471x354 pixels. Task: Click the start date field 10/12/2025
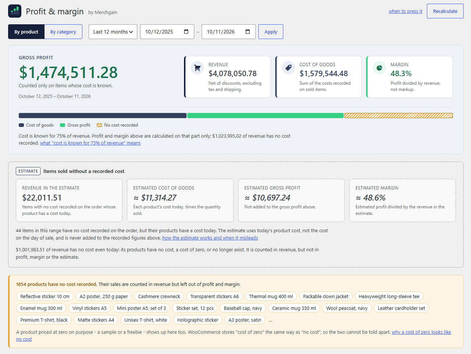[167, 32]
